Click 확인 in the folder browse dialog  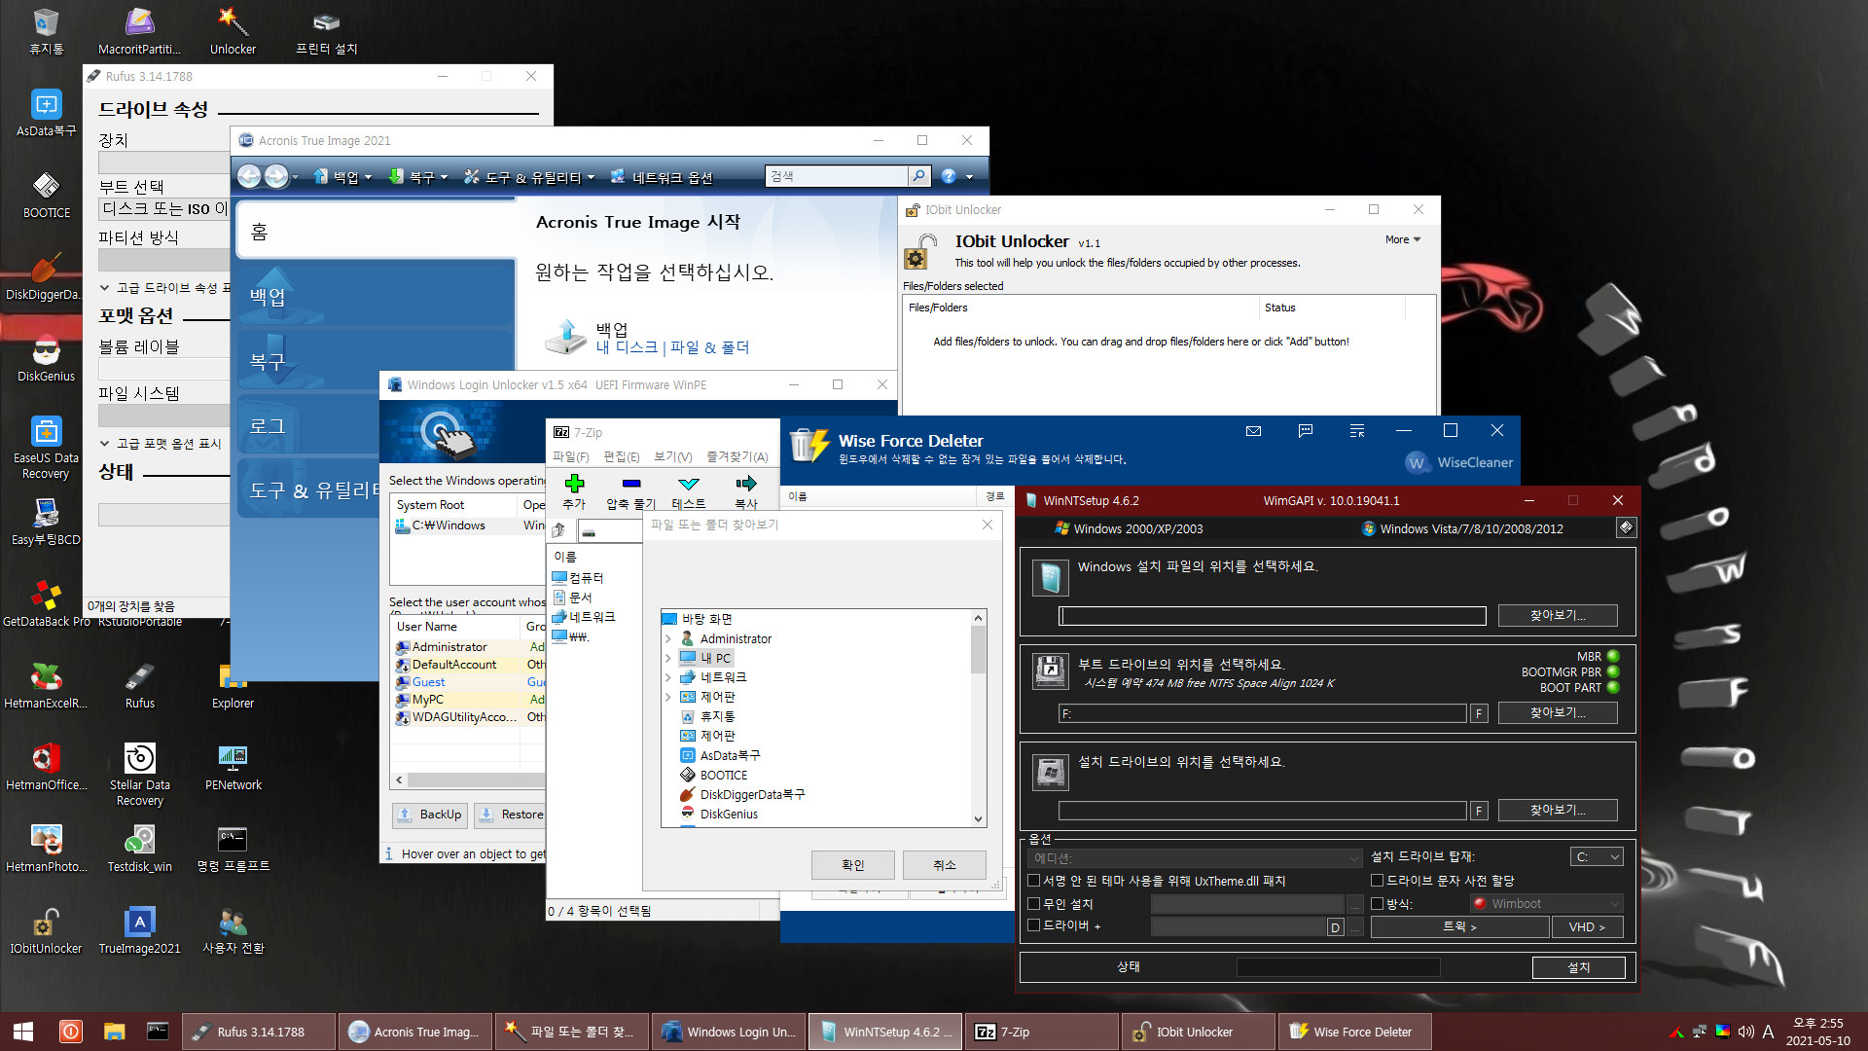coord(852,865)
